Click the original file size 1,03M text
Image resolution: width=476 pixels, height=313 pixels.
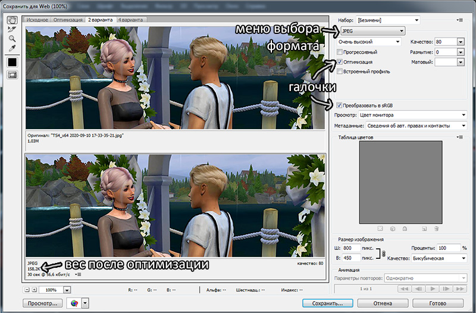[33, 141]
